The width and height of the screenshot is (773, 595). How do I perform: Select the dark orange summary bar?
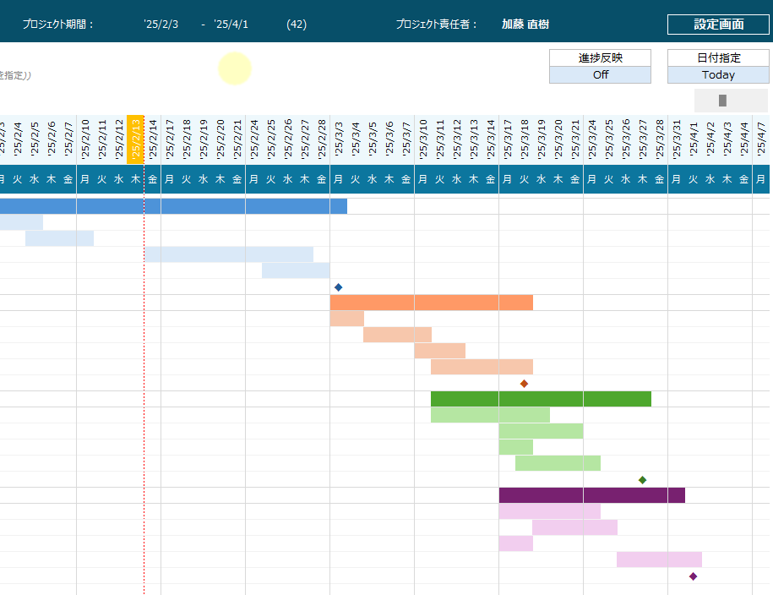(x=432, y=303)
